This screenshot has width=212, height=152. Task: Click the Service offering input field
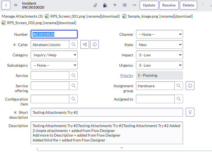[50, 86]
